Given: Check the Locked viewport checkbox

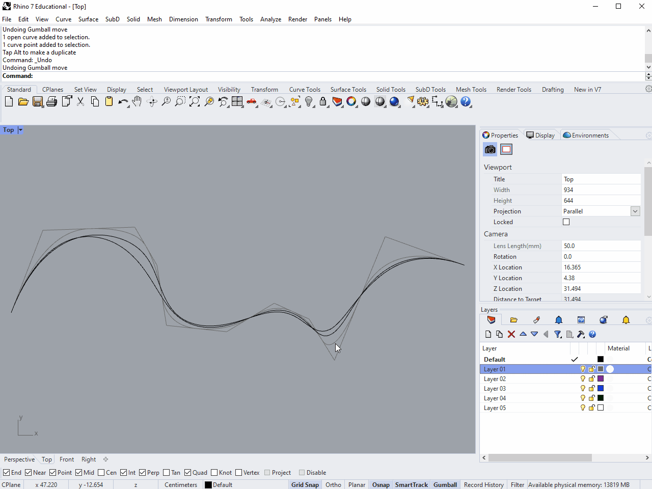Looking at the screenshot, I should point(566,222).
